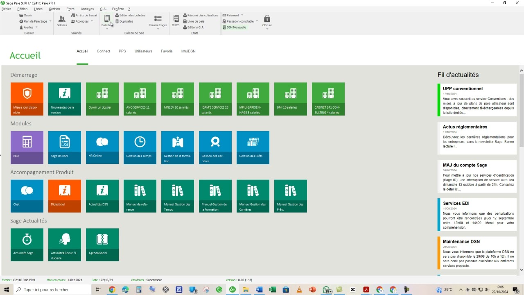Screen dimensions: 524x295
Task: Click the DUCS ribbon button
Action: (x=176, y=21)
